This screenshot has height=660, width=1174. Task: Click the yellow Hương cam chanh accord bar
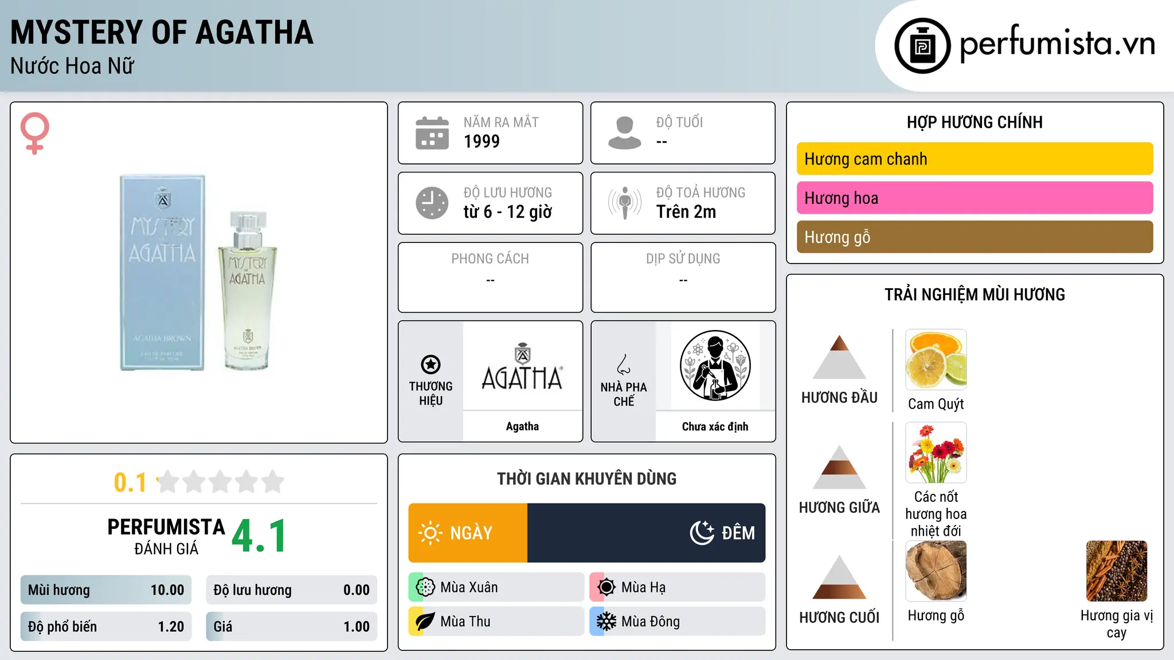coord(975,159)
